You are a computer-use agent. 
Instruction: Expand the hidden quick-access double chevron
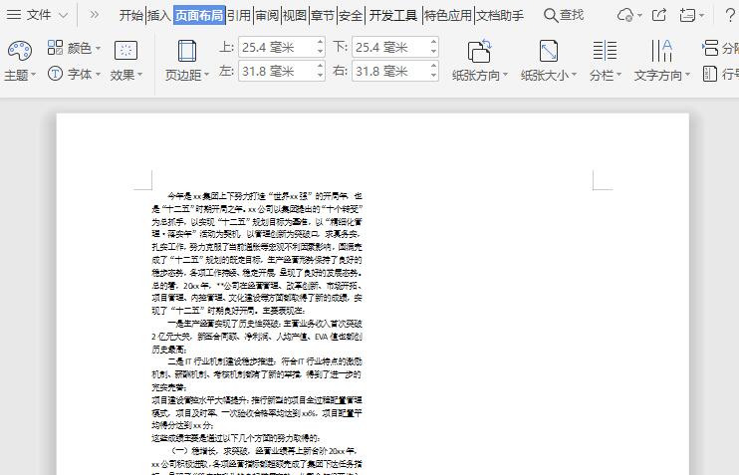pos(95,15)
